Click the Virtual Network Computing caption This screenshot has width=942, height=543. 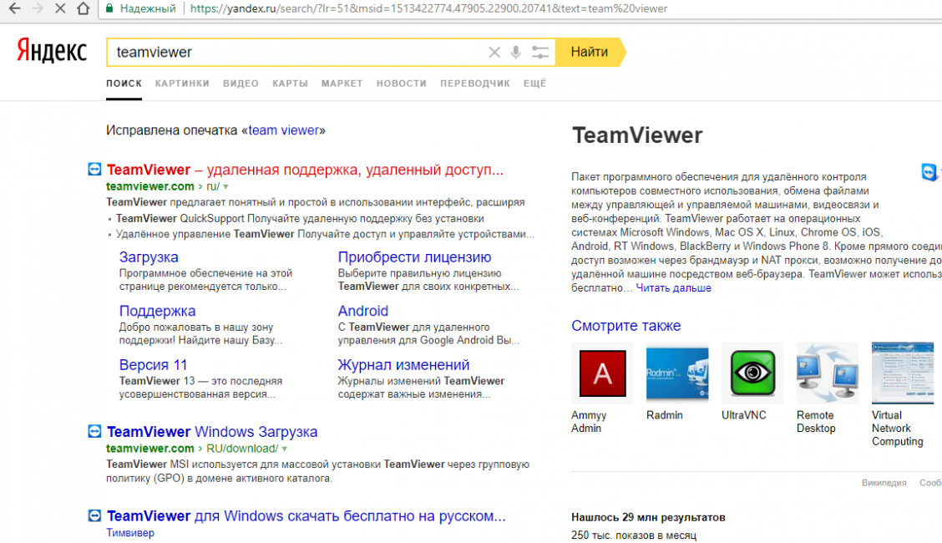(898, 429)
